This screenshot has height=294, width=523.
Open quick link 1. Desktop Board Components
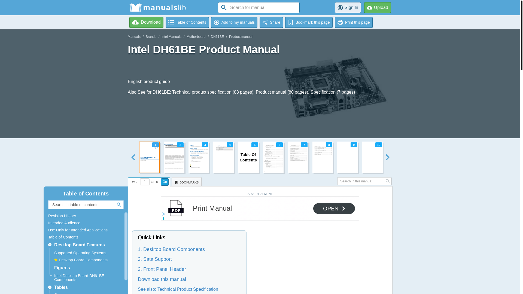pyautogui.click(x=171, y=249)
